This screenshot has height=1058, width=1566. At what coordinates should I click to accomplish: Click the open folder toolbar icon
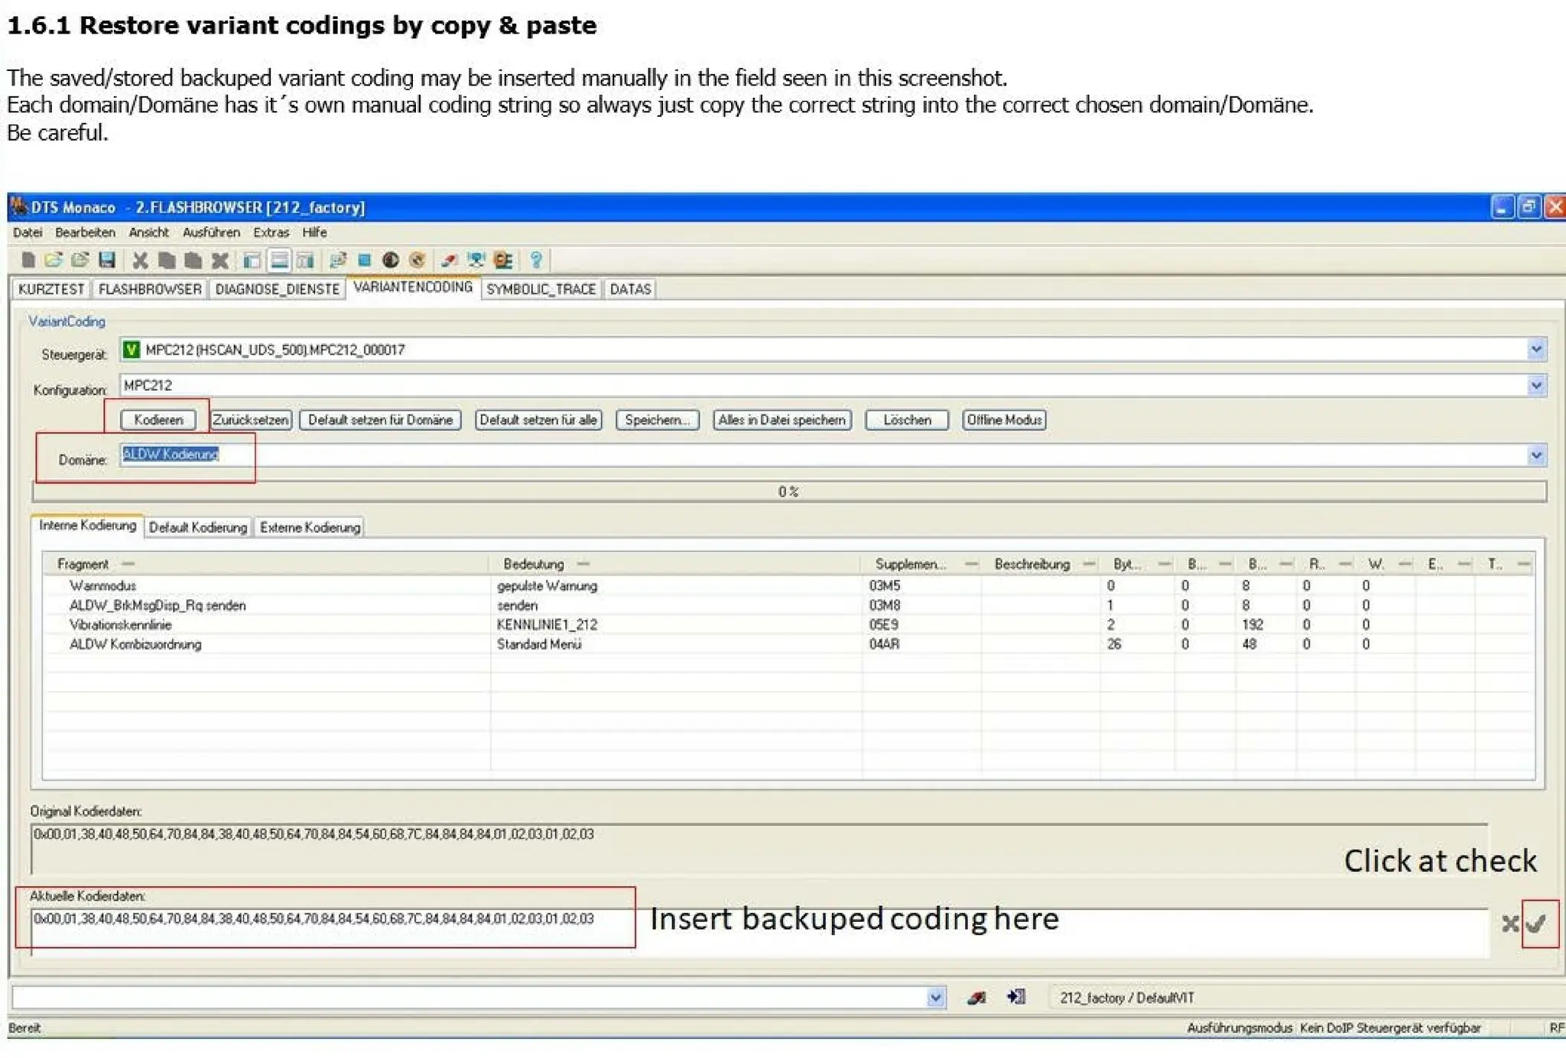54,261
